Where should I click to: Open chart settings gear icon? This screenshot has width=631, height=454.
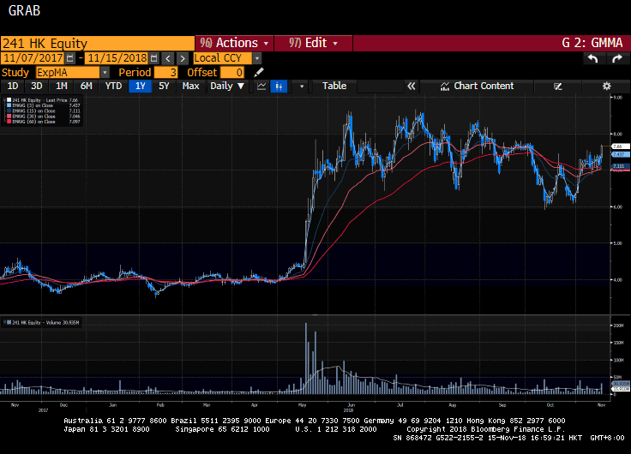point(606,86)
